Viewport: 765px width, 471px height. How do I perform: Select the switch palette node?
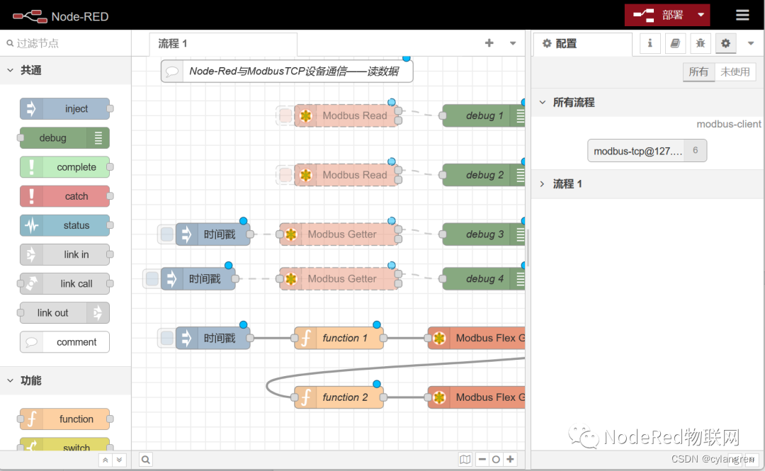pos(65,445)
